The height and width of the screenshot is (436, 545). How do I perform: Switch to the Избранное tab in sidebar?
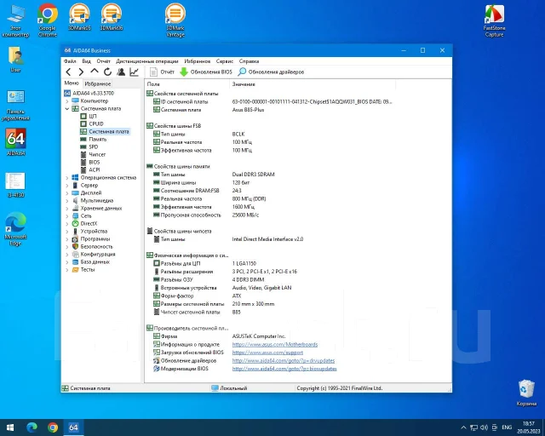98,83
